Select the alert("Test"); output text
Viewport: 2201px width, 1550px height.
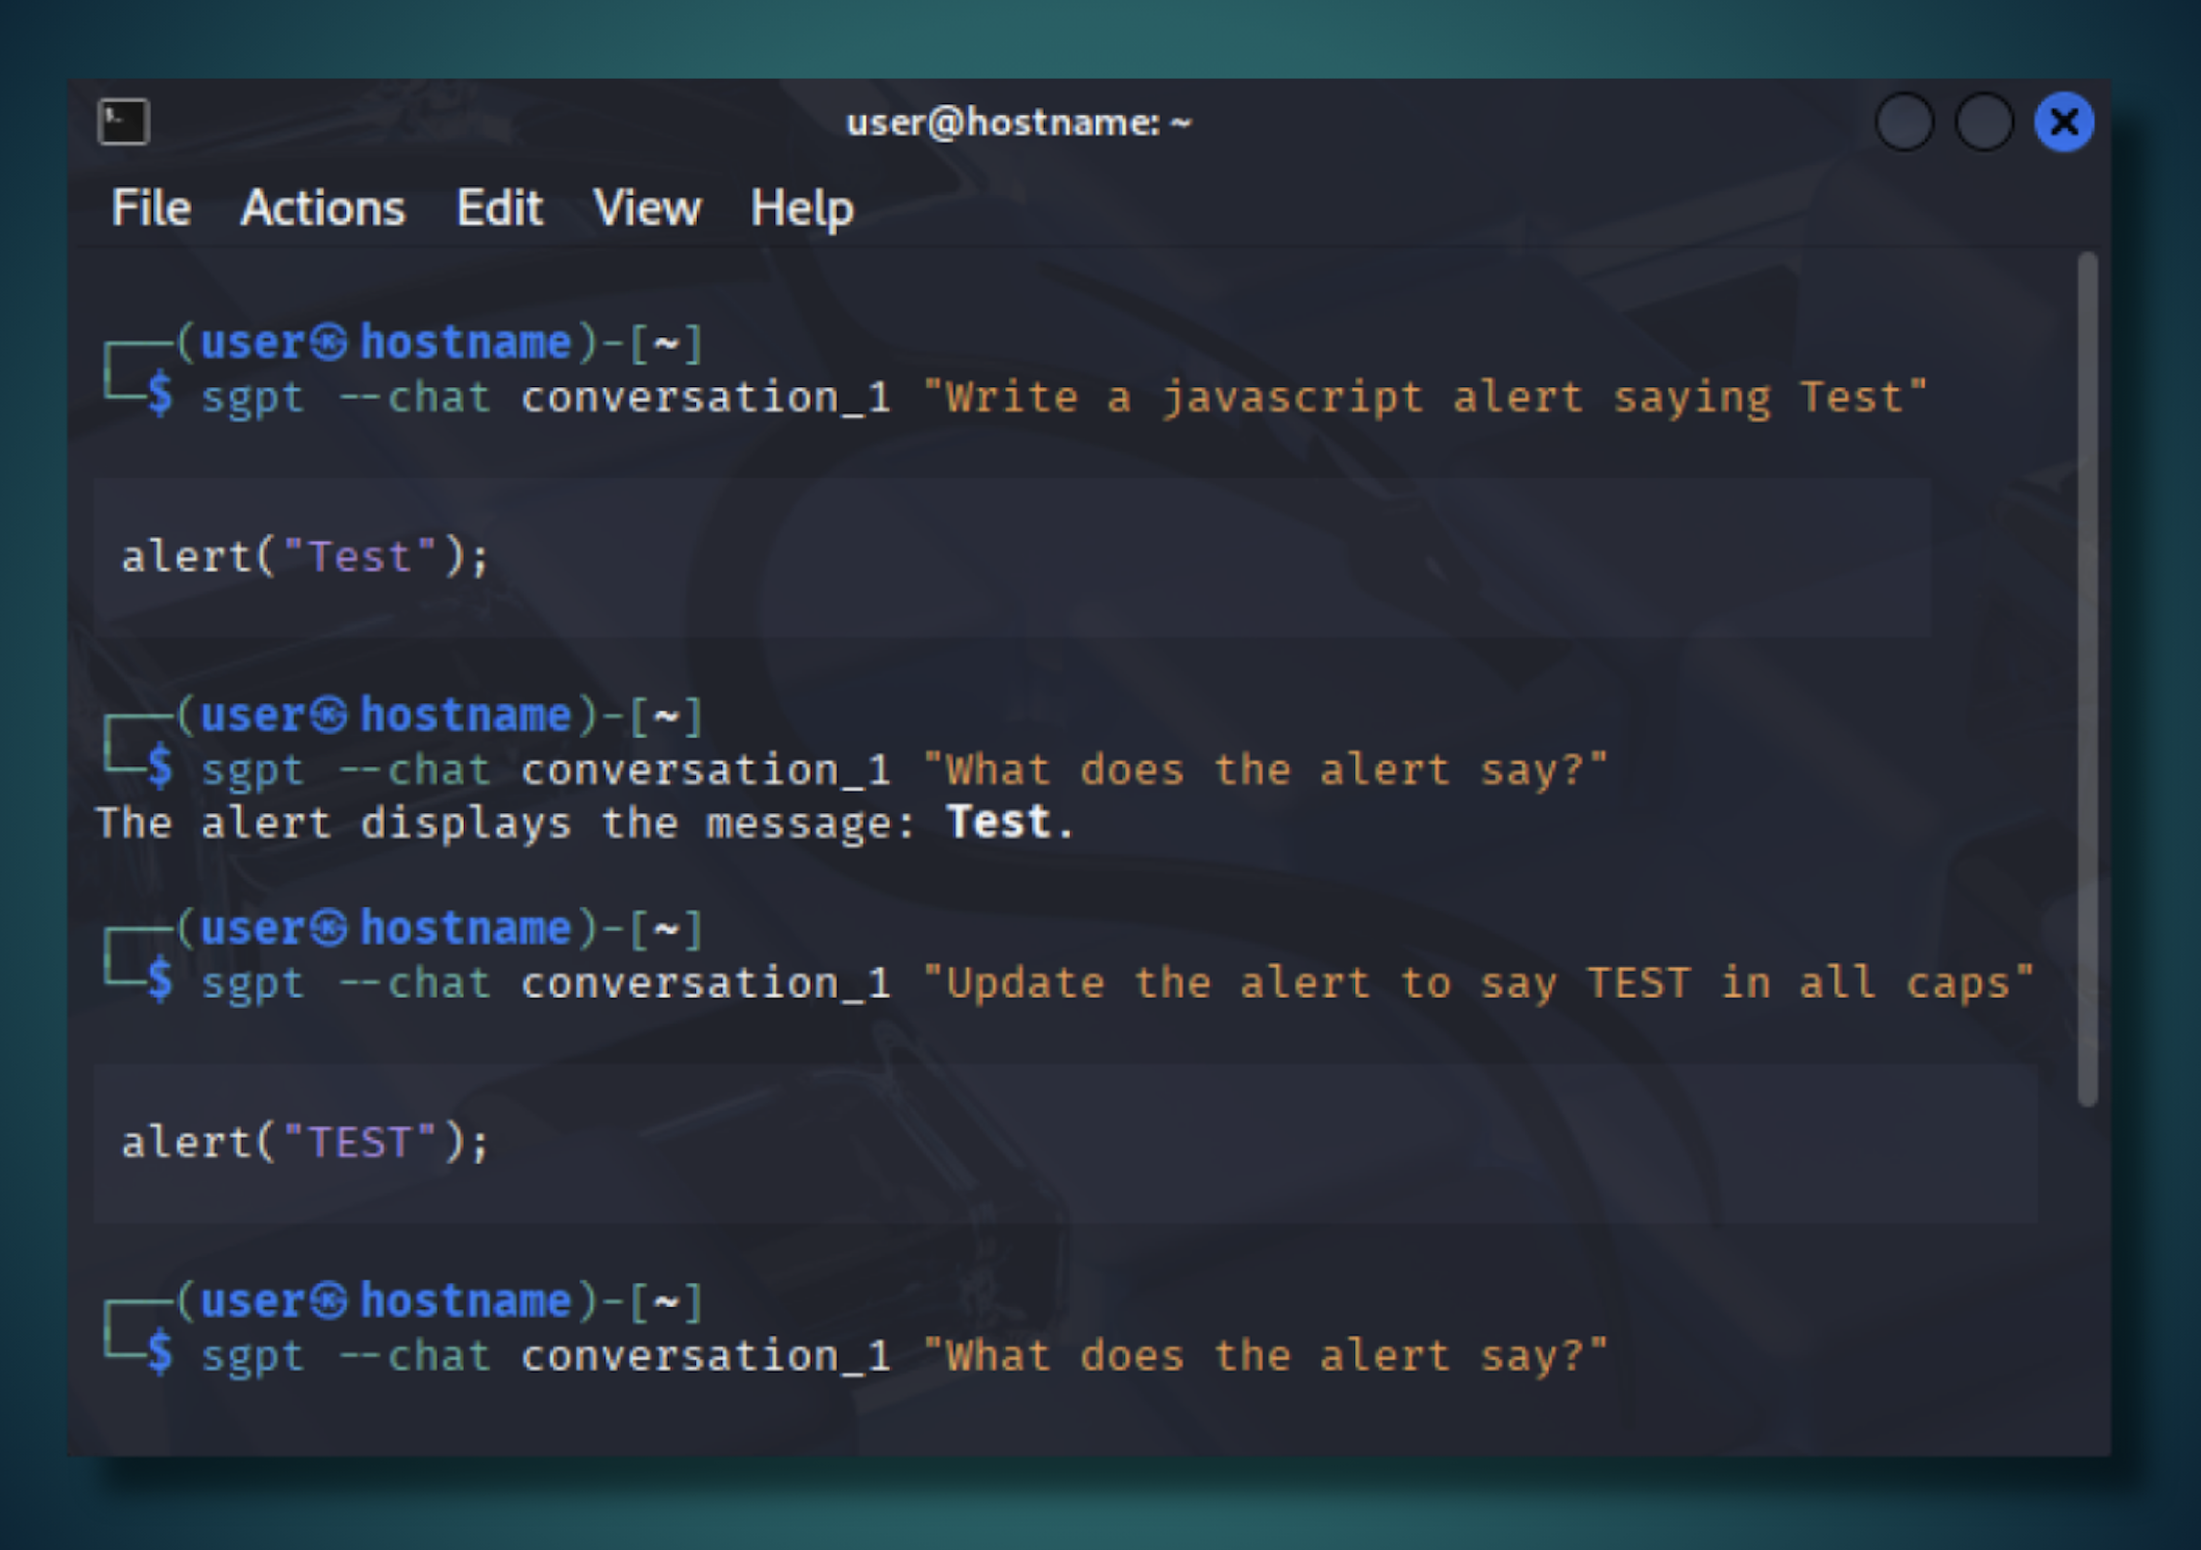(305, 555)
